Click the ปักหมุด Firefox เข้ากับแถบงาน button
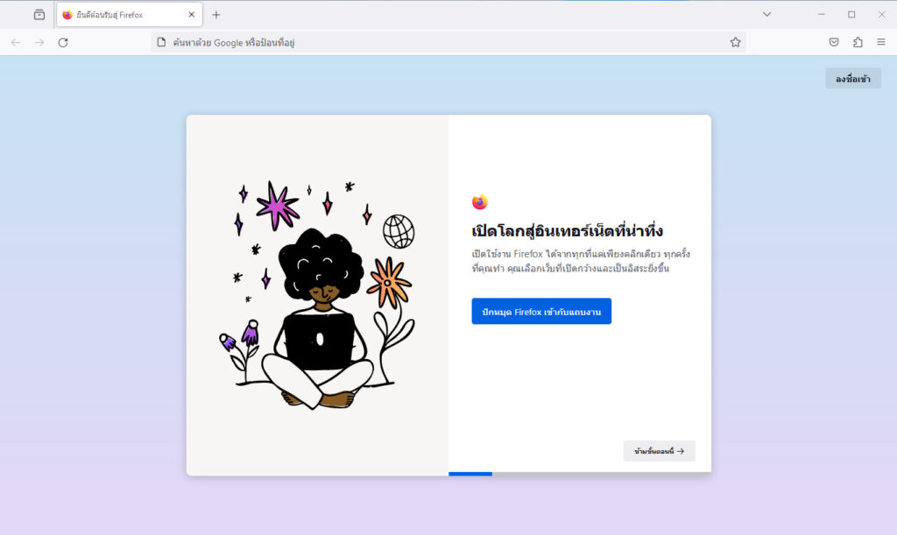The image size is (897, 535). pyautogui.click(x=541, y=312)
